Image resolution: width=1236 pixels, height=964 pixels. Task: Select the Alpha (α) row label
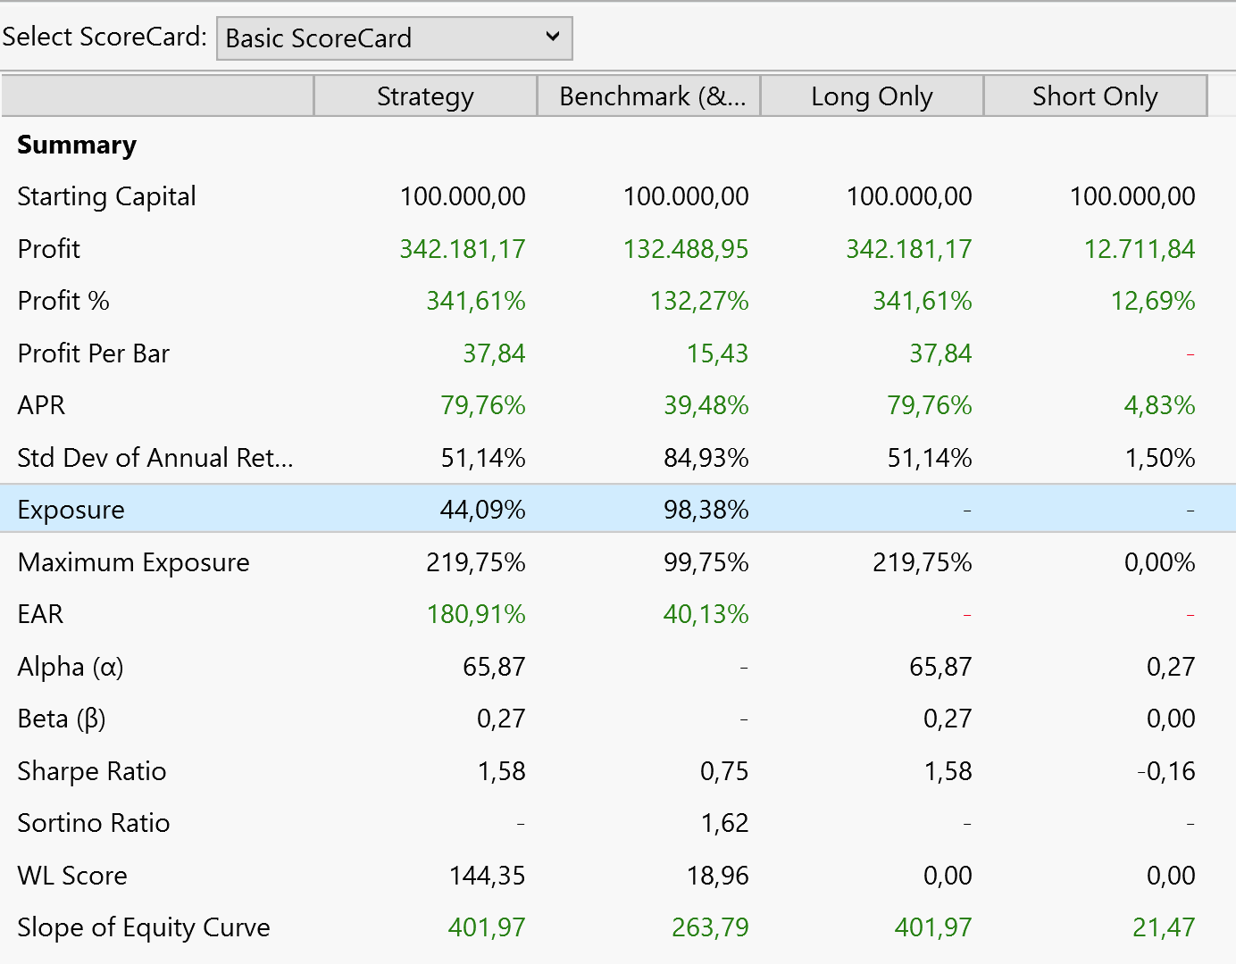71,667
